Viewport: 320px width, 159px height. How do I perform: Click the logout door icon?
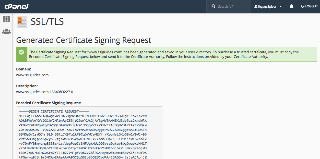(303, 6)
